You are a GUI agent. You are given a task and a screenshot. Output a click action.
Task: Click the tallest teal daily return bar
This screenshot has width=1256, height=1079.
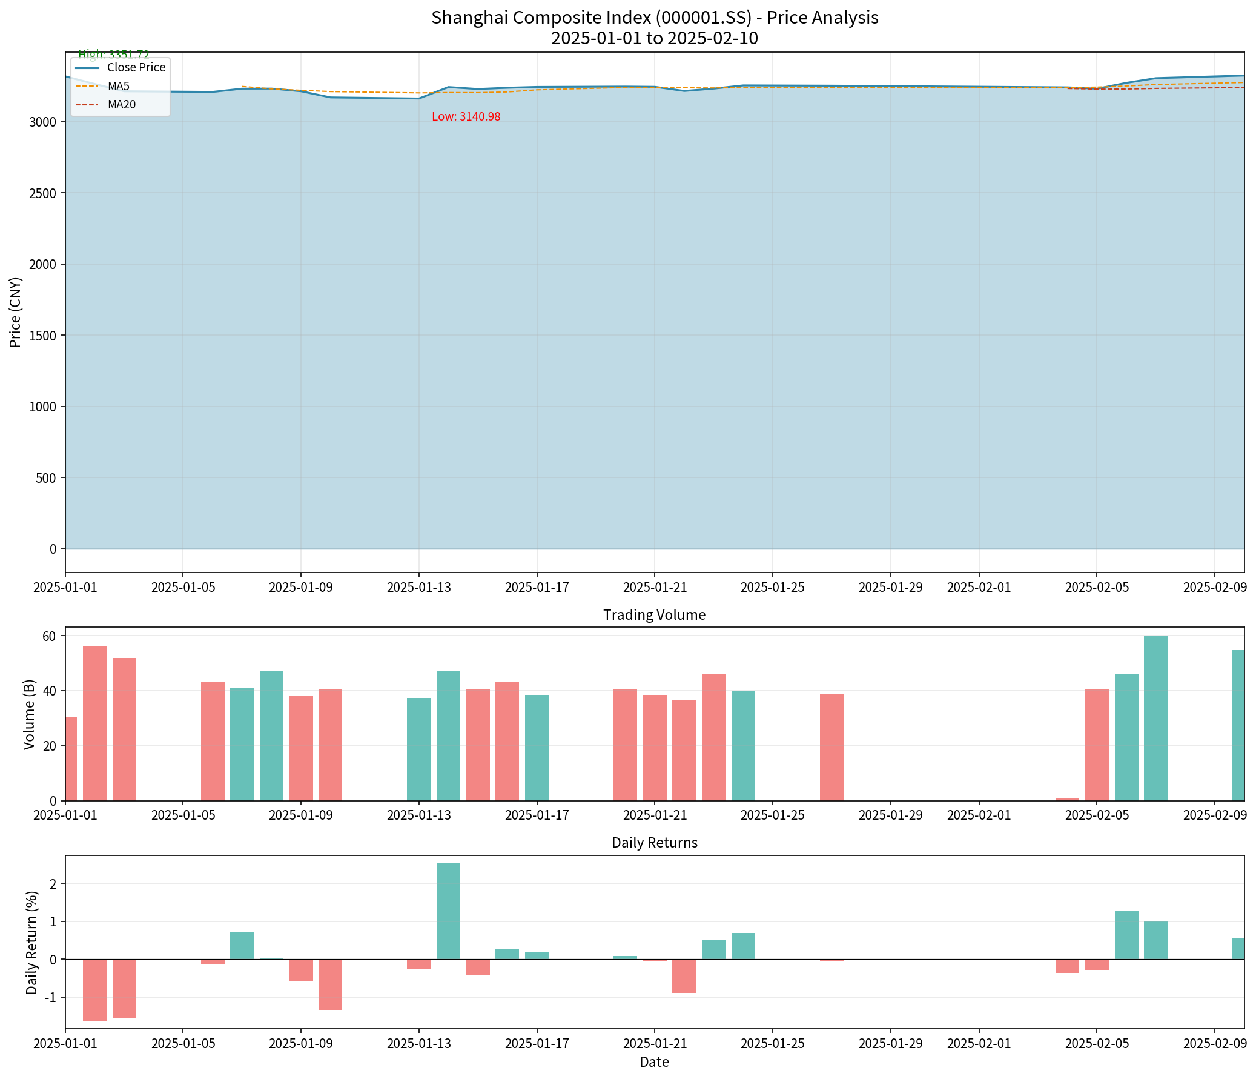(x=448, y=911)
